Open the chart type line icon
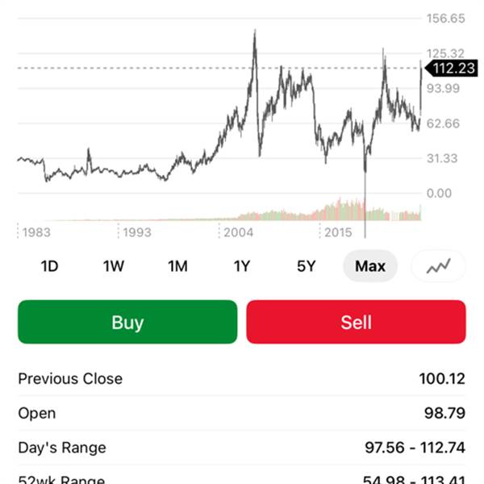Image resolution: width=484 pixels, height=484 pixels. pyautogui.click(x=438, y=266)
